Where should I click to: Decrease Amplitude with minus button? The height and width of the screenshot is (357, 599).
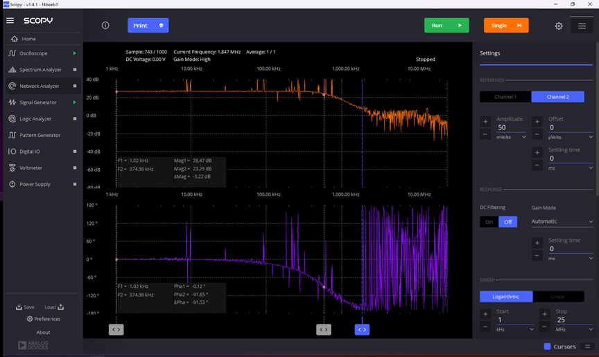pyautogui.click(x=485, y=134)
